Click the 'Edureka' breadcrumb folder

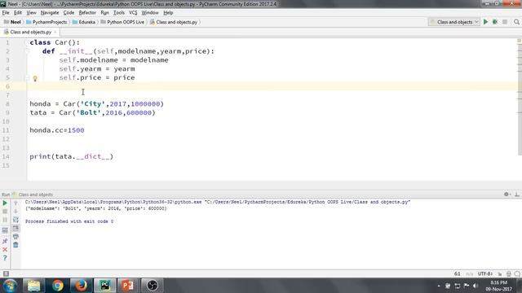84,22
